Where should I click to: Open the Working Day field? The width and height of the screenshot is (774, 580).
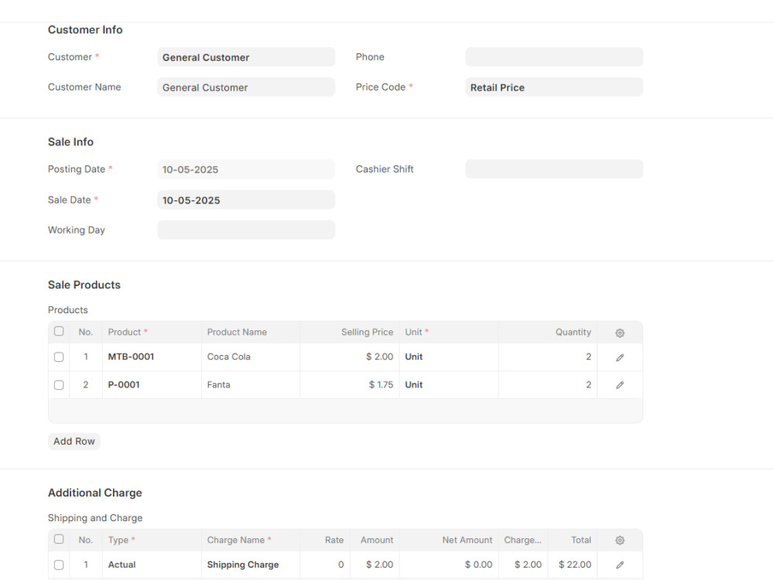[246, 230]
